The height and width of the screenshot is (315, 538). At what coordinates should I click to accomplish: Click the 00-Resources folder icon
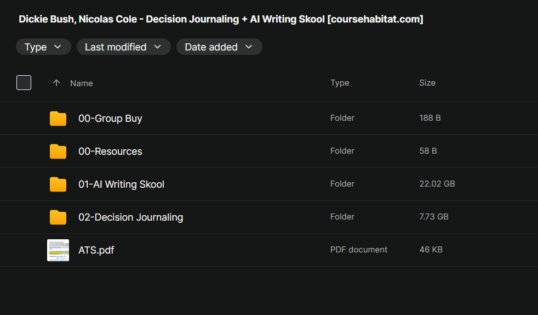(x=58, y=151)
